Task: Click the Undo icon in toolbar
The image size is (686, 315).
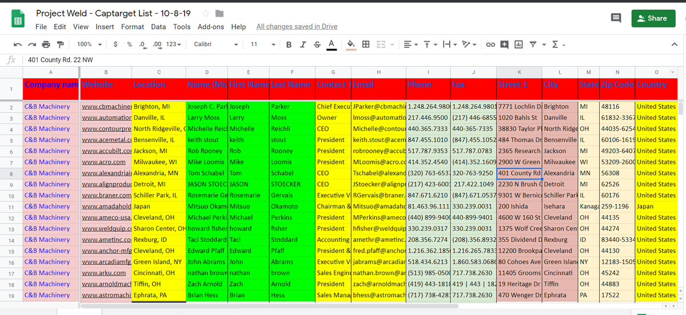Action: [x=18, y=45]
